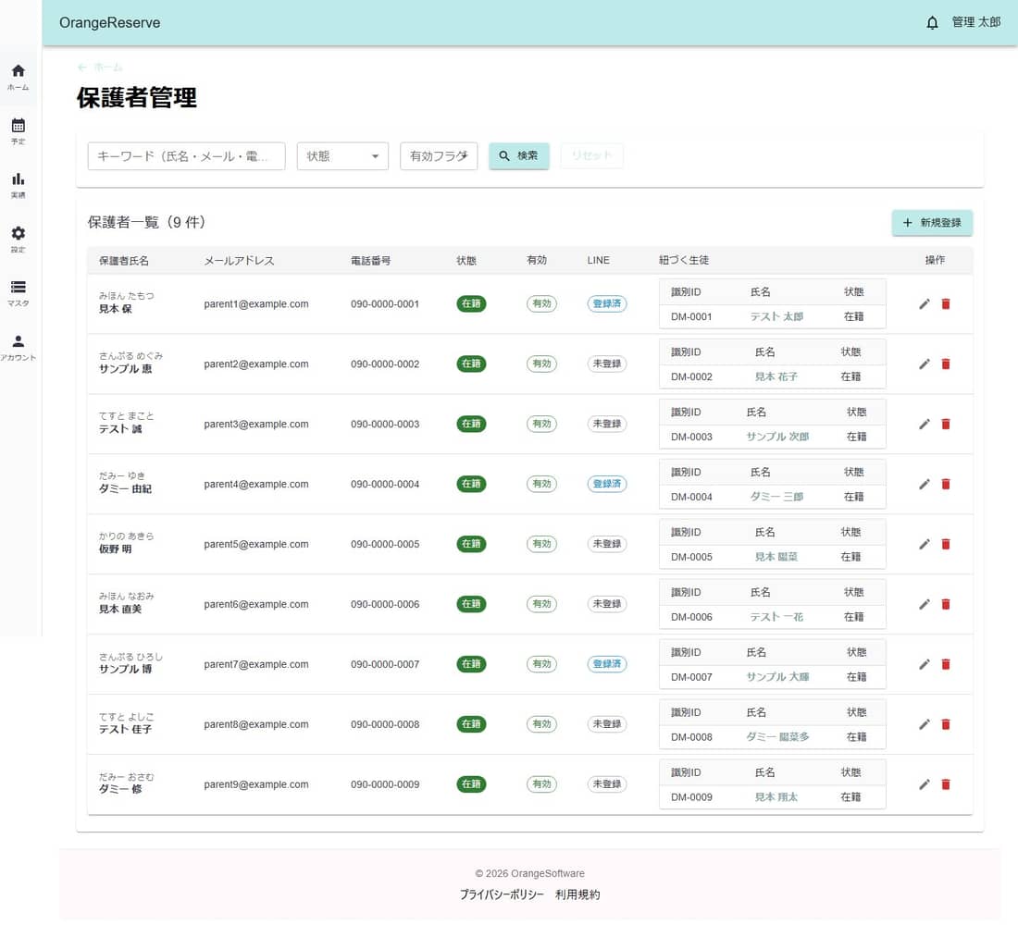1018x937 pixels.
Task: Click the 未登録 LINE chip for parent2@example.com
Action: [607, 364]
